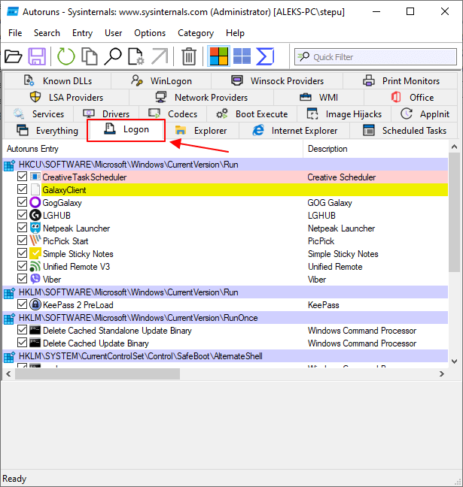Toggle the colorful Windows logo filter icon
463x487 pixels.
coord(219,56)
